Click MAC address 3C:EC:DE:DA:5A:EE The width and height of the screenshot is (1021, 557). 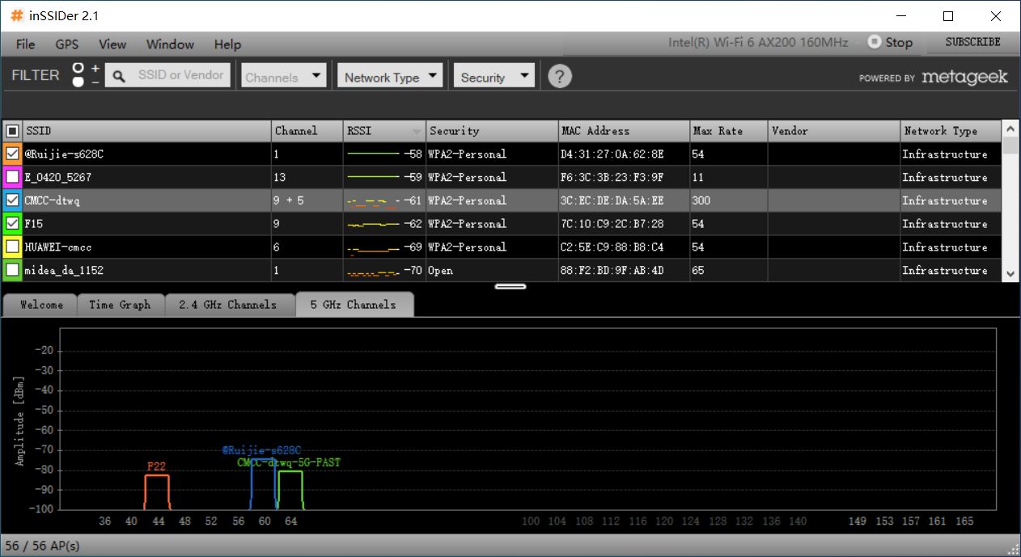pos(612,200)
